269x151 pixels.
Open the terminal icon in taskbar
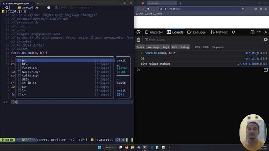coord(145,148)
